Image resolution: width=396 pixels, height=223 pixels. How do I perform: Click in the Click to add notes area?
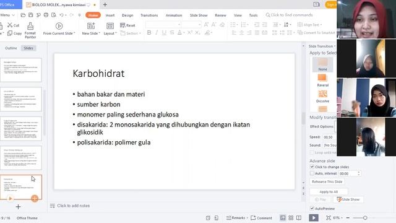point(73,206)
